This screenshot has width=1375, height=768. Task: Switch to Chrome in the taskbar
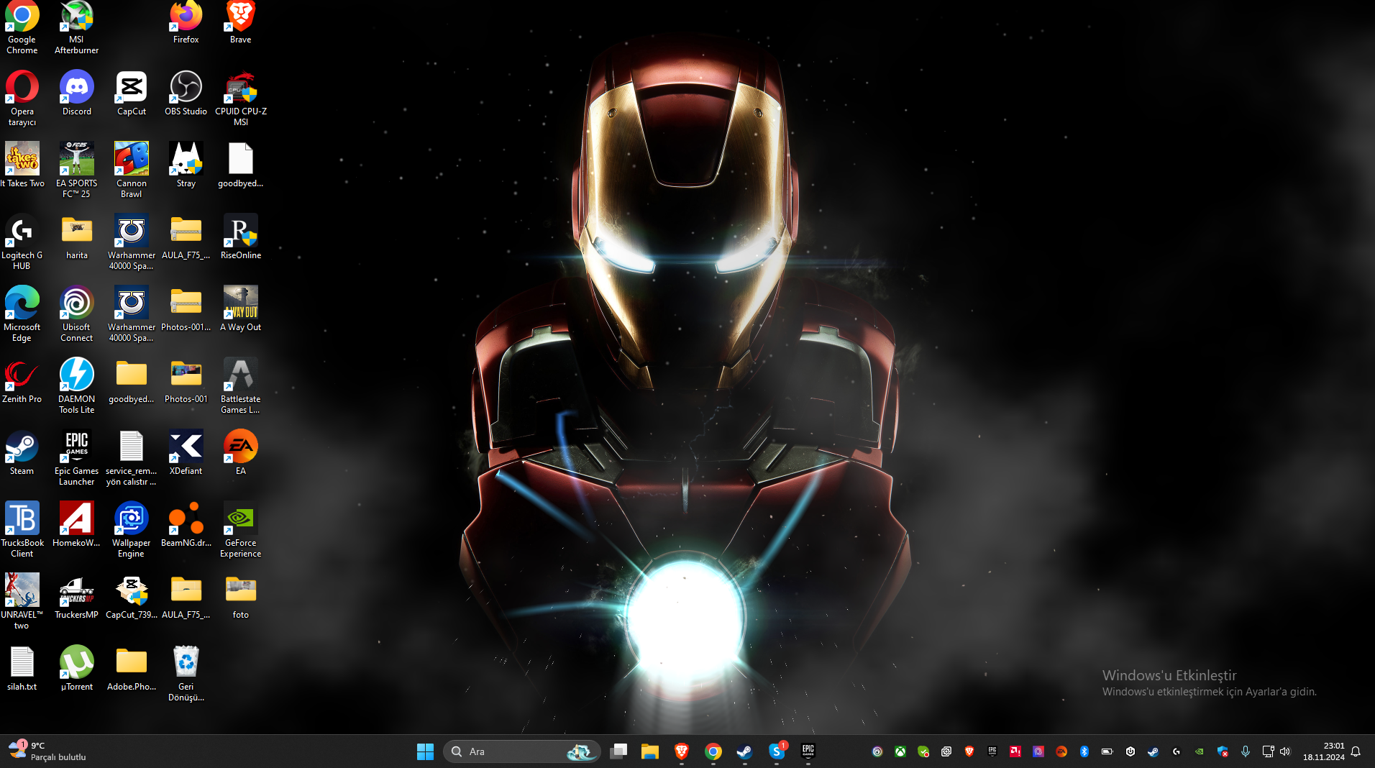pyautogui.click(x=713, y=751)
